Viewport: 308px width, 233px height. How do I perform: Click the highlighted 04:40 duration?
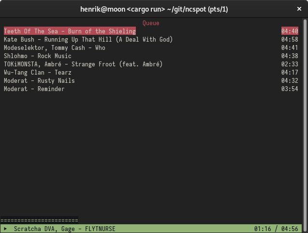pos(289,31)
